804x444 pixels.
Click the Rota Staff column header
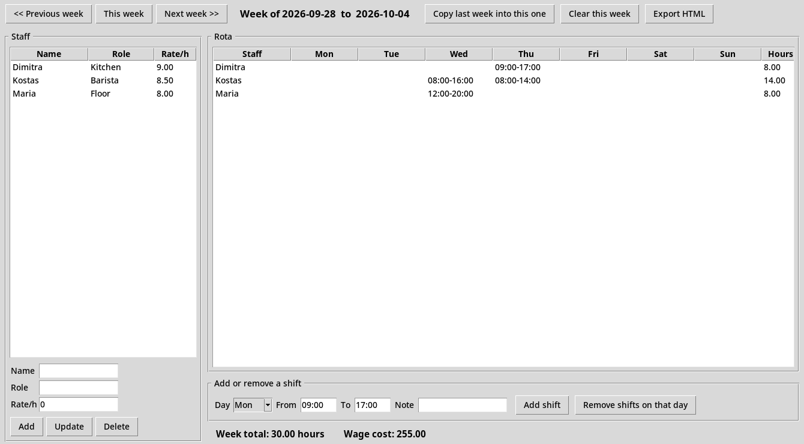(x=252, y=54)
